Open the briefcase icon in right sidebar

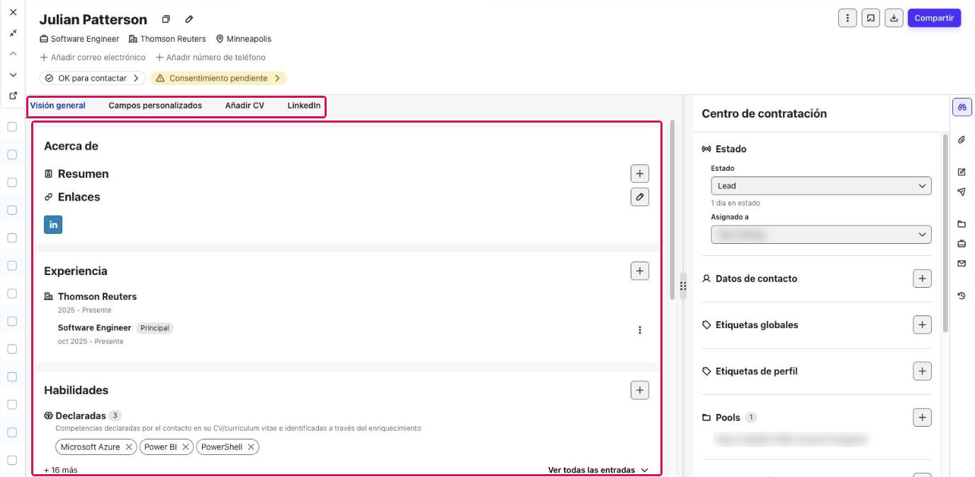[x=962, y=244]
